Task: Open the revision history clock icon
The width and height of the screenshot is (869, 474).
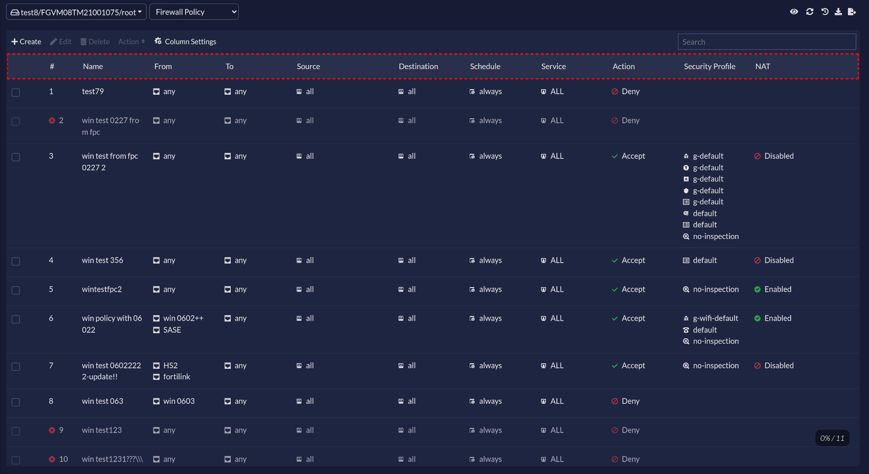Action: [824, 12]
